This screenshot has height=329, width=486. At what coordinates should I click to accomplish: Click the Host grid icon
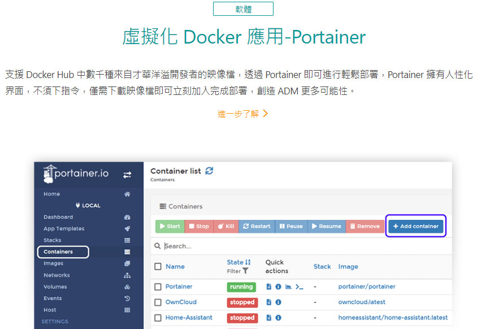[127, 310]
